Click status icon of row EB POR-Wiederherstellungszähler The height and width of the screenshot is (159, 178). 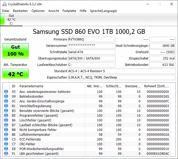(6, 149)
